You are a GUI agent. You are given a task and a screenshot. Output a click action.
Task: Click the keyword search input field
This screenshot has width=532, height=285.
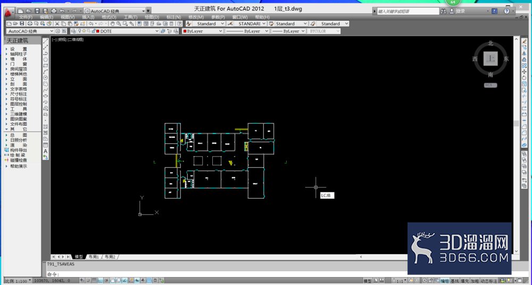(409, 11)
